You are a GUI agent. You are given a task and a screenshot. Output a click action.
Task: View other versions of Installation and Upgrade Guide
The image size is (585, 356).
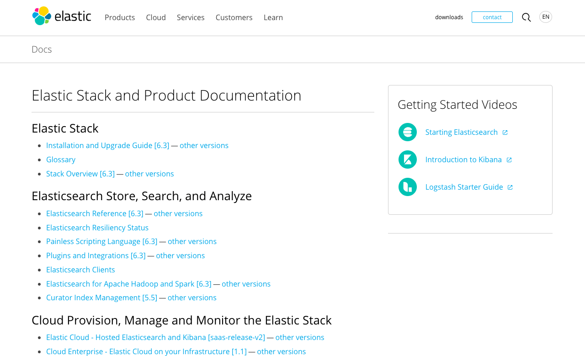(204, 145)
